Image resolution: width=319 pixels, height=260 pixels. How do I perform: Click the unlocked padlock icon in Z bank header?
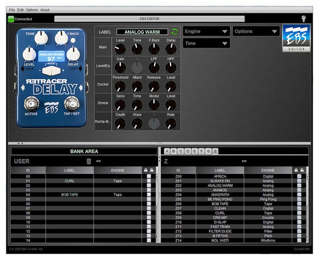pyautogui.click(x=302, y=170)
